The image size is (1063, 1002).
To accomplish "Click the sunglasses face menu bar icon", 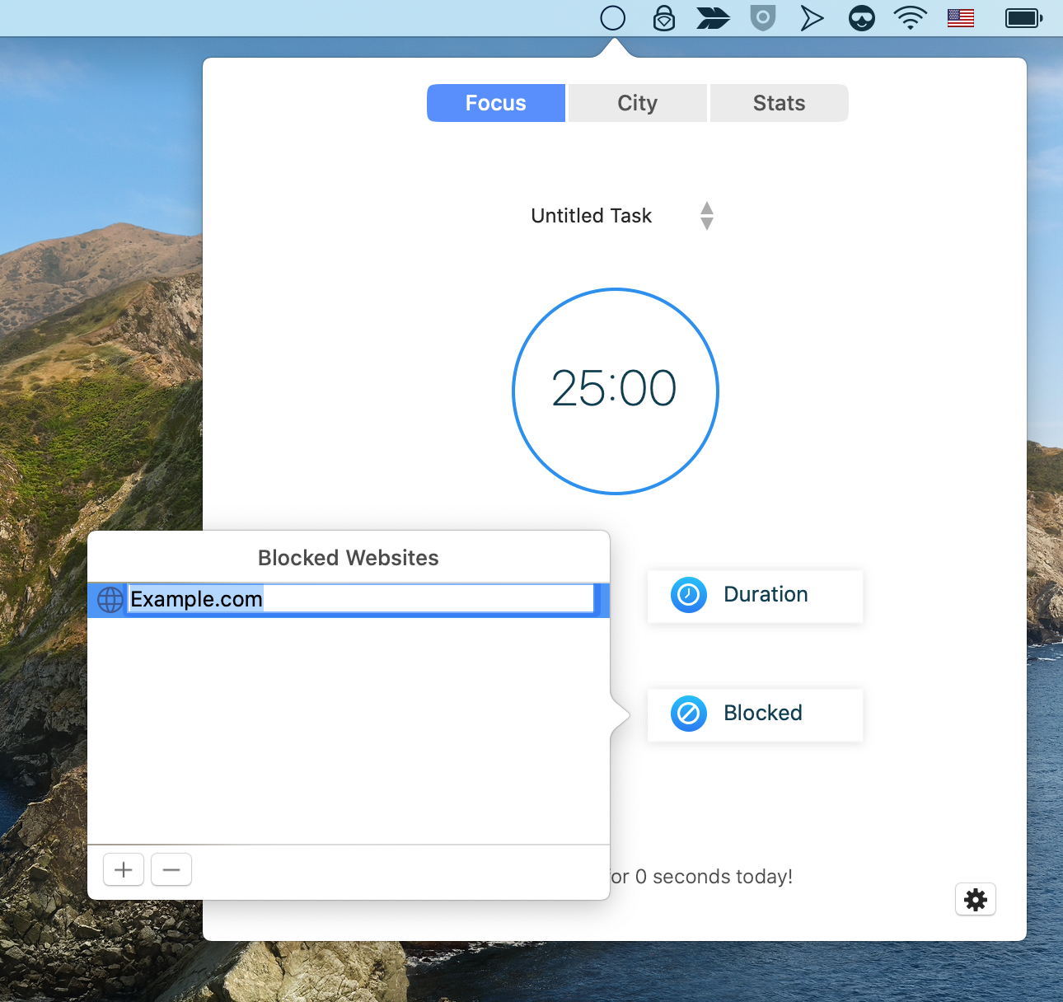I will 861,17.
